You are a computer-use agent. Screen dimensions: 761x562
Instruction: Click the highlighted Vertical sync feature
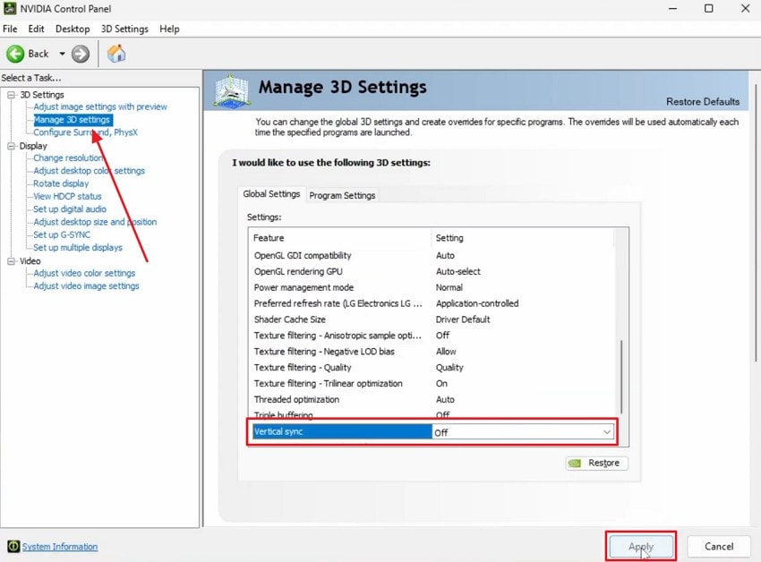[x=342, y=431]
